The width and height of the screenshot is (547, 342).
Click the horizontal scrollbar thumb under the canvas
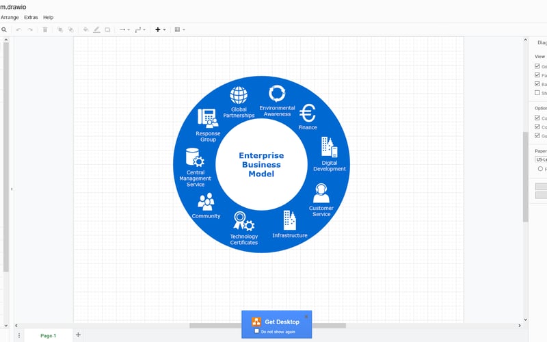point(267,326)
